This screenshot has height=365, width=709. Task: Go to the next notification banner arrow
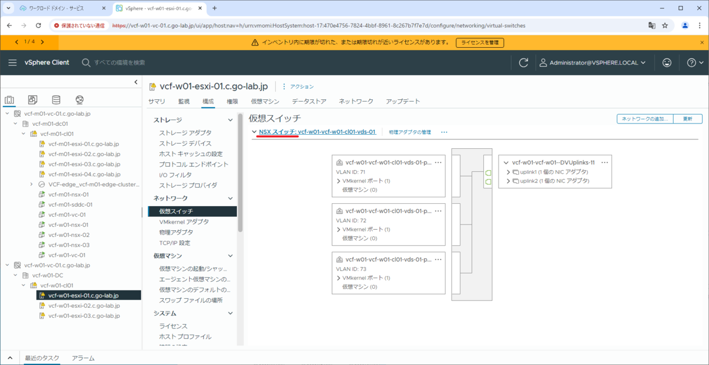tap(42, 42)
